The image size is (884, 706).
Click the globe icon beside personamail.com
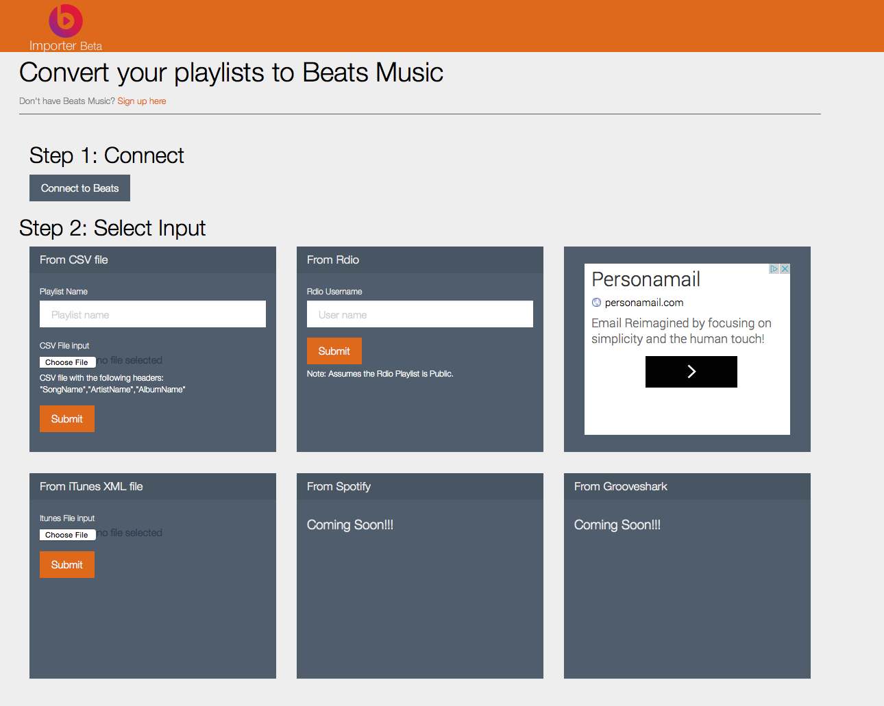pyautogui.click(x=596, y=303)
